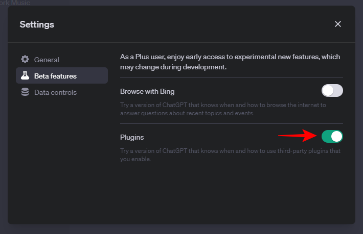363x234 pixels.
Task: Click the Plus user early access paragraph
Action: tap(230, 62)
